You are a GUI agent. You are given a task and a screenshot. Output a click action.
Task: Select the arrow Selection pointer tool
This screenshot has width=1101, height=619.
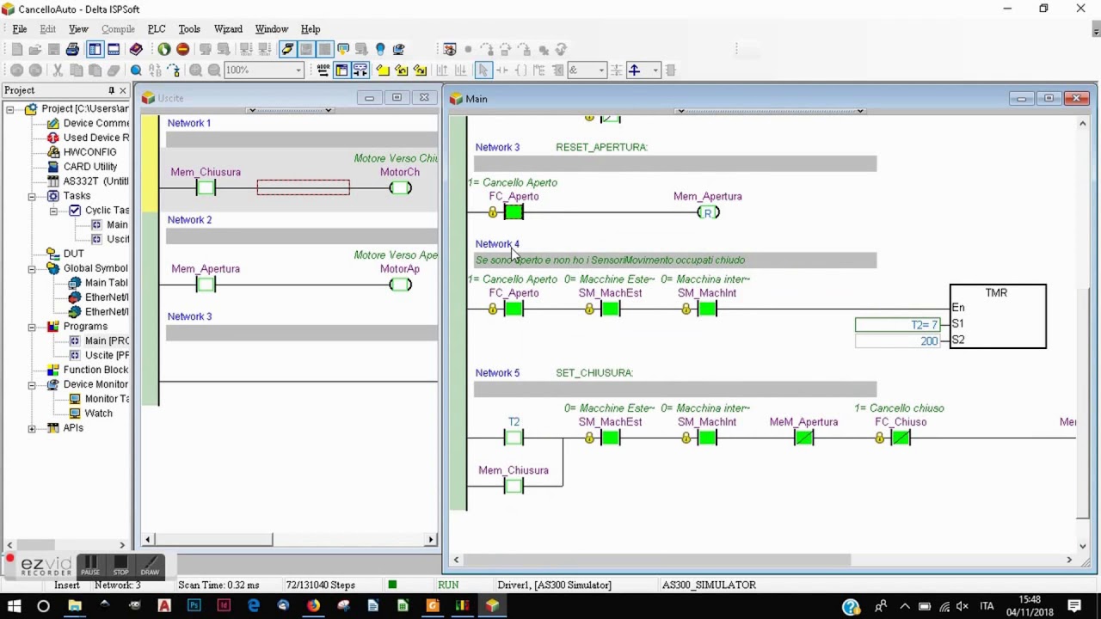pos(483,70)
